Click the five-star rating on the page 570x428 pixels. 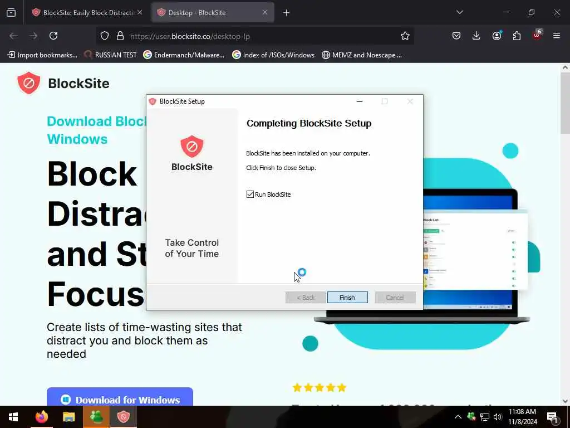319,388
